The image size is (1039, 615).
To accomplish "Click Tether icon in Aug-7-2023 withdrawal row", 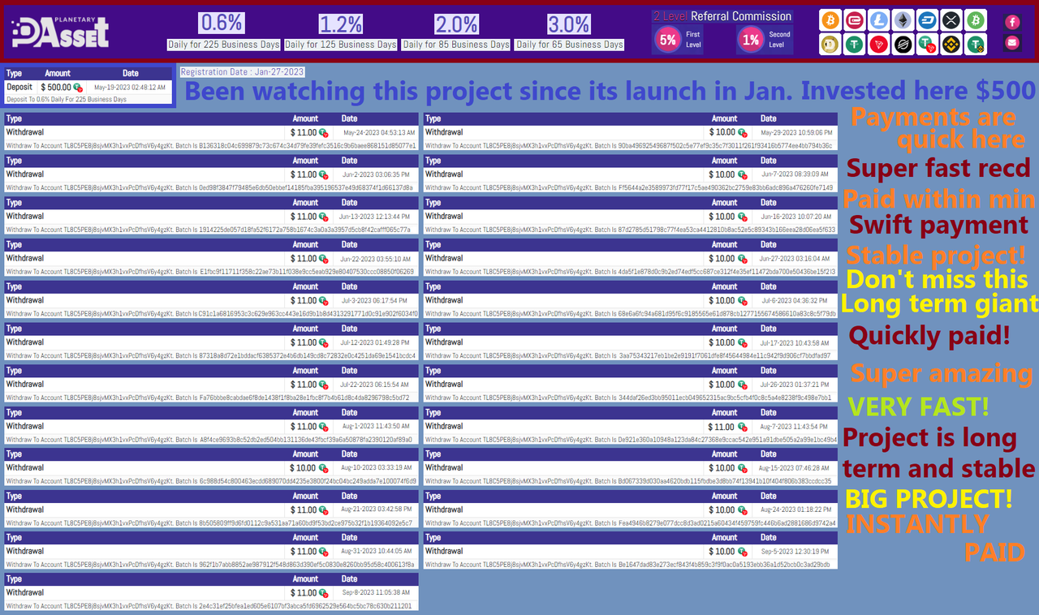I will point(742,426).
